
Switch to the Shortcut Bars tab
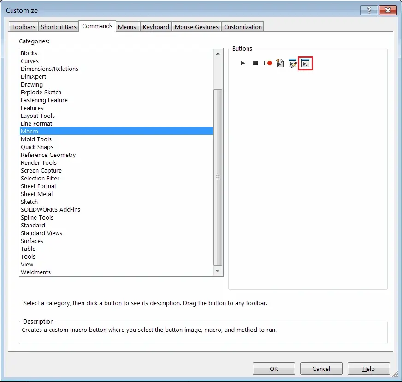coord(59,27)
